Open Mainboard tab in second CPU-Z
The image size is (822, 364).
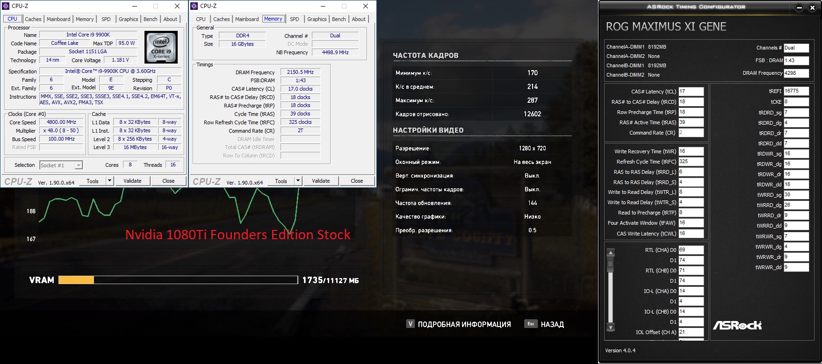pyautogui.click(x=247, y=19)
